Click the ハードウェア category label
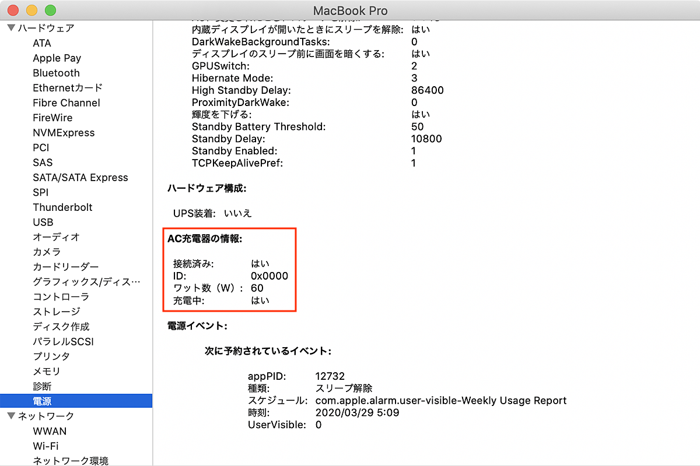 [46, 28]
